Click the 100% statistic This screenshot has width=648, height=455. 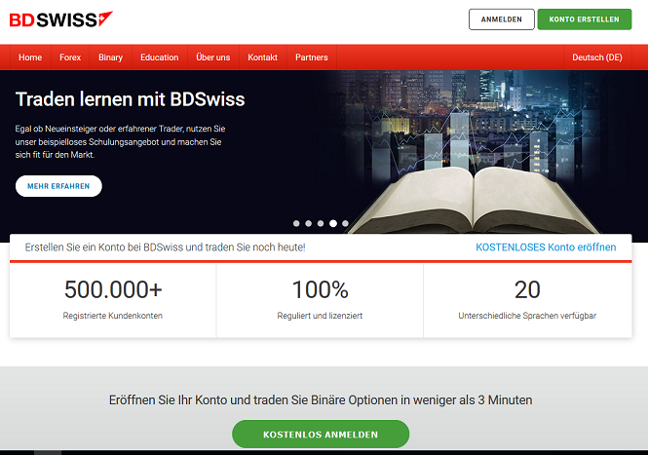click(x=321, y=289)
